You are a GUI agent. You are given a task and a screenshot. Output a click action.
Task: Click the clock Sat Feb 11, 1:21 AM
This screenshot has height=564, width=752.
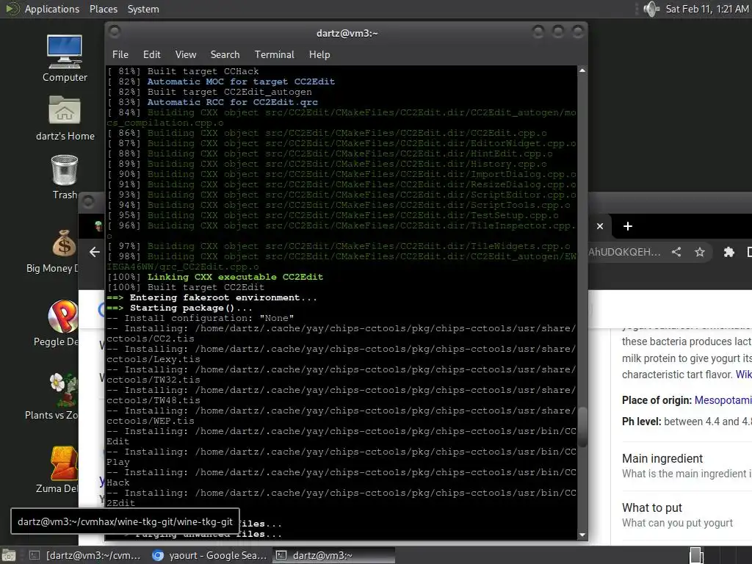coord(707,9)
